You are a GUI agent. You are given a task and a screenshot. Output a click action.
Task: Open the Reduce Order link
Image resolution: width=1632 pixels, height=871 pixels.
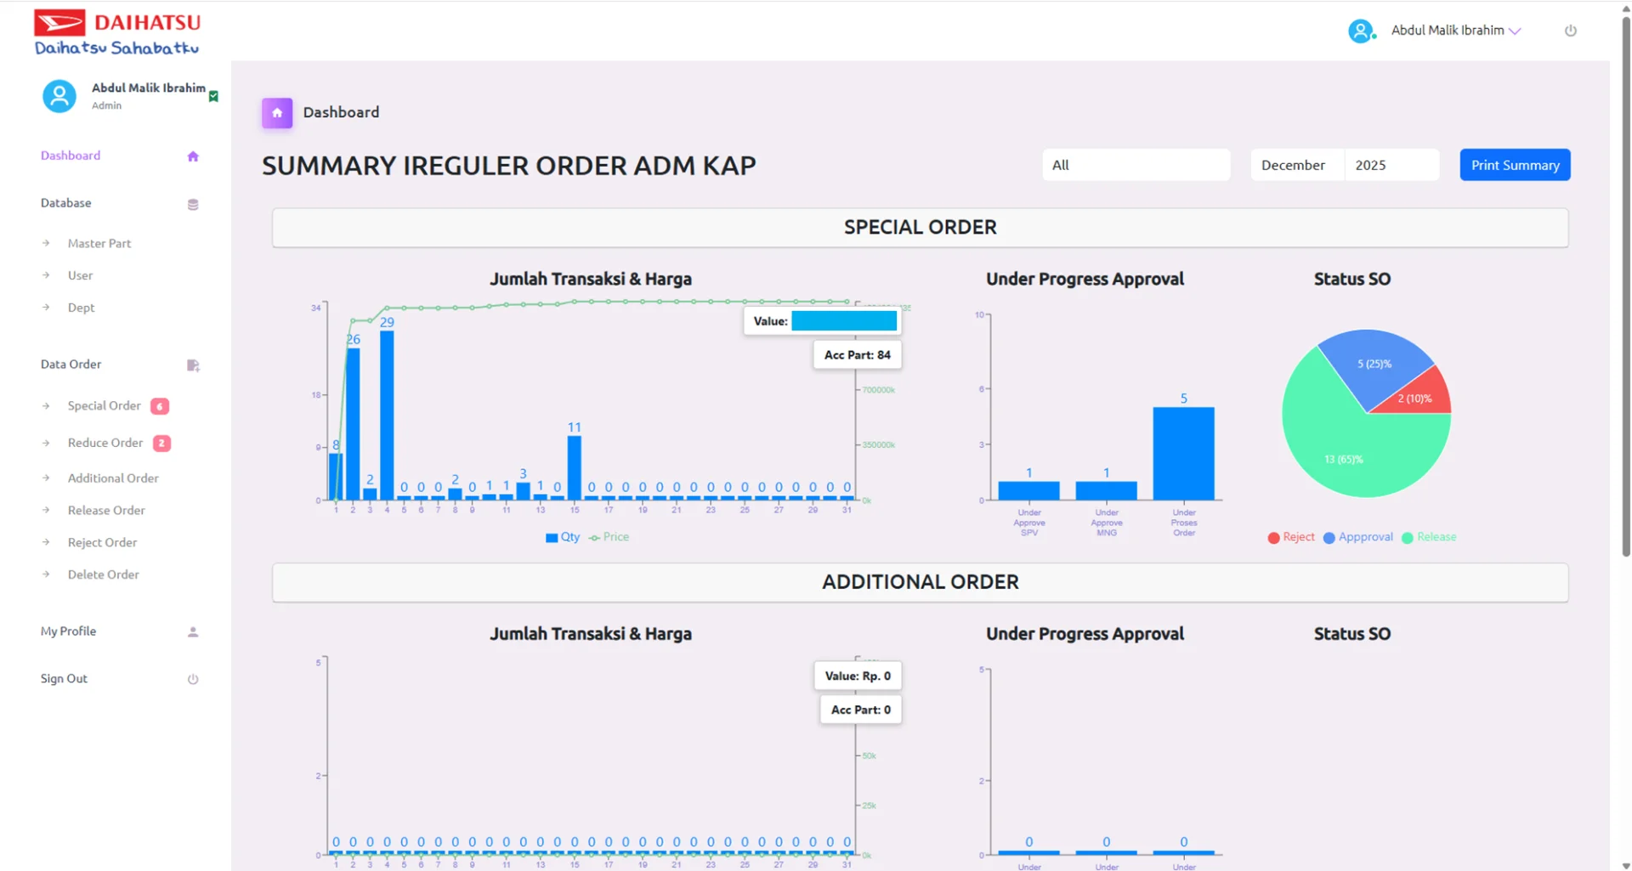coord(105,443)
